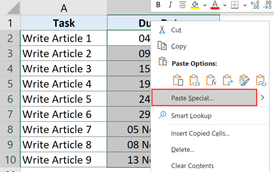
Task: Choose Cut from context menu
Action: click(x=210, y=30)
